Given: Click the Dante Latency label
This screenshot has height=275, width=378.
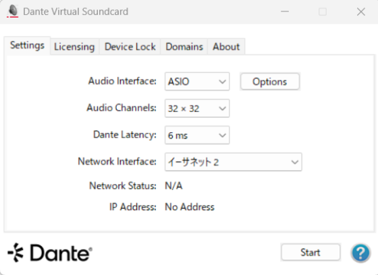Looking at the screenshot, I should [x=125, y=135].
